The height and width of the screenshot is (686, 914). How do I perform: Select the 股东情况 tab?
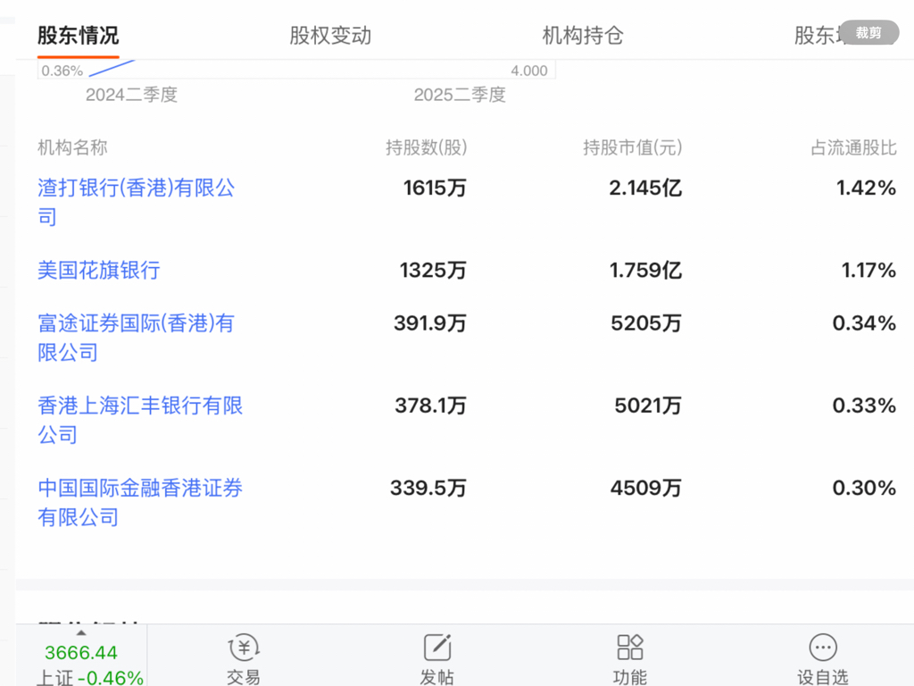[x=79, y=36]
